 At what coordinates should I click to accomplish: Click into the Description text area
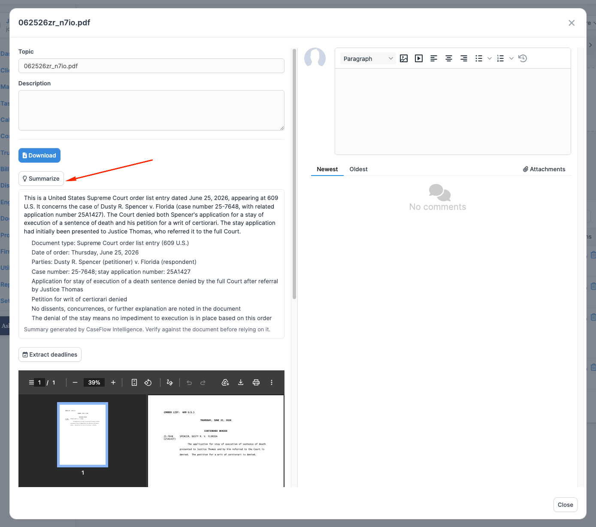pos(151,110)
